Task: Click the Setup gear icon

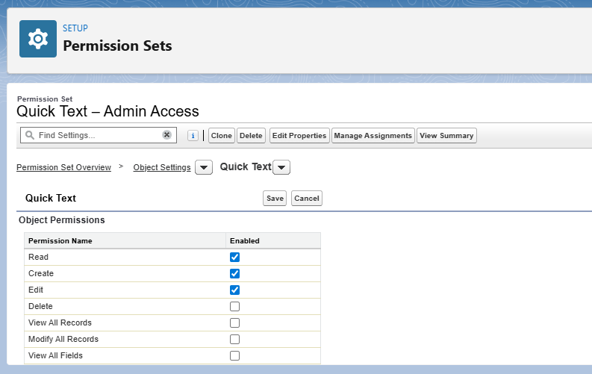Action: point(37,39)
